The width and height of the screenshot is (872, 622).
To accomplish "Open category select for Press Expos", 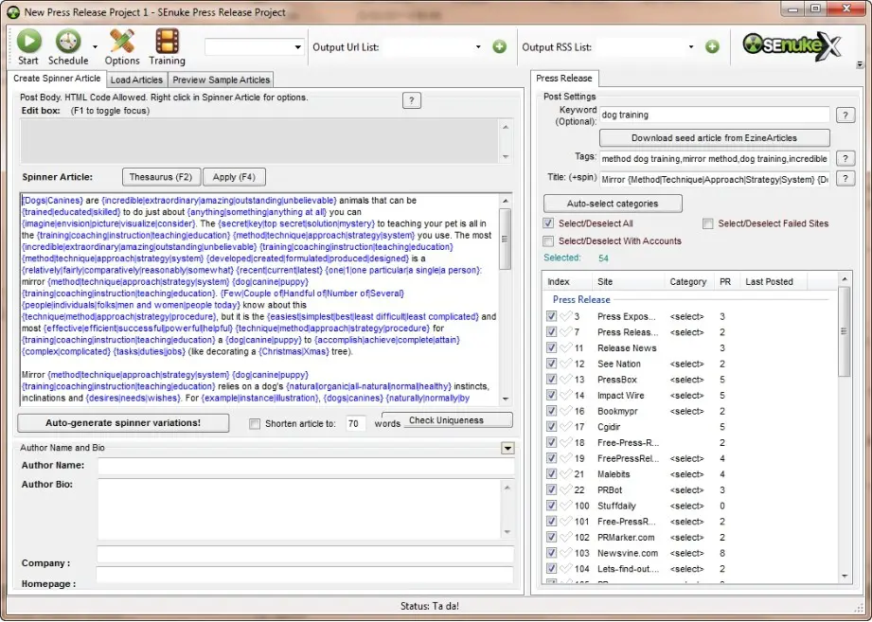I will pyautogui.click(x=686, y=317).
